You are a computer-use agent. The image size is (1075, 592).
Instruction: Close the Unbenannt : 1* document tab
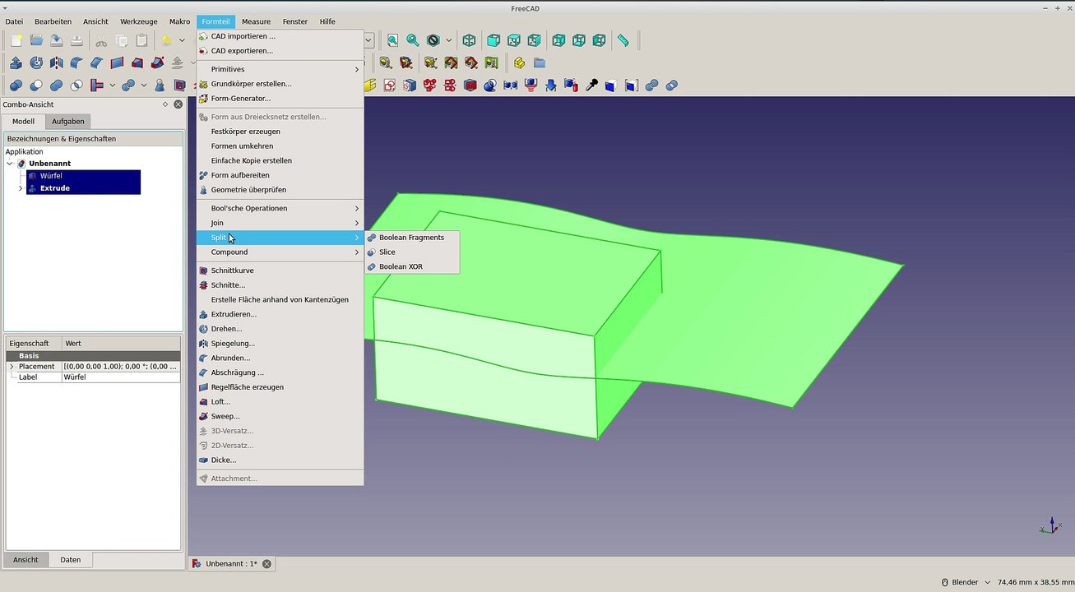266,564
